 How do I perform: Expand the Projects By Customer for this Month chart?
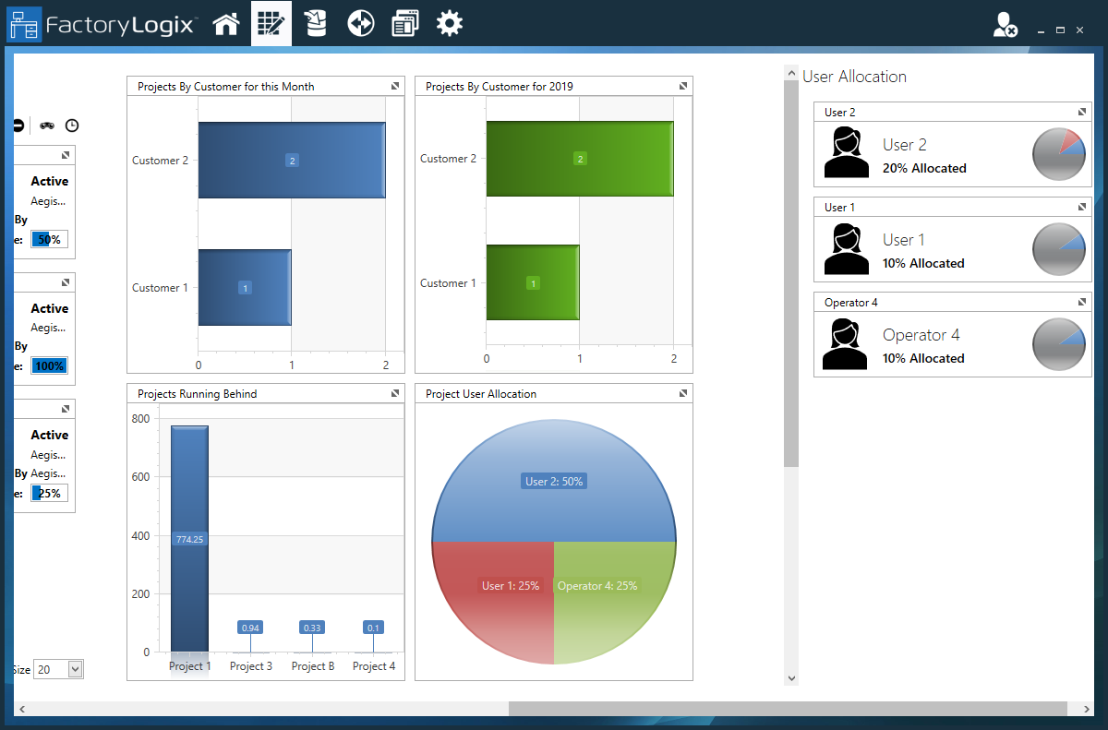tap(396, 85)
